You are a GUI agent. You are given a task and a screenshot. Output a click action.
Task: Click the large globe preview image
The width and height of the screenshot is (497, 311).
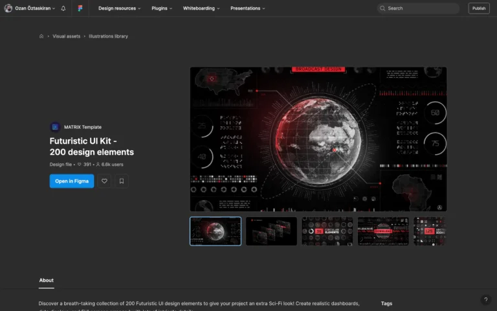(318, 139)
